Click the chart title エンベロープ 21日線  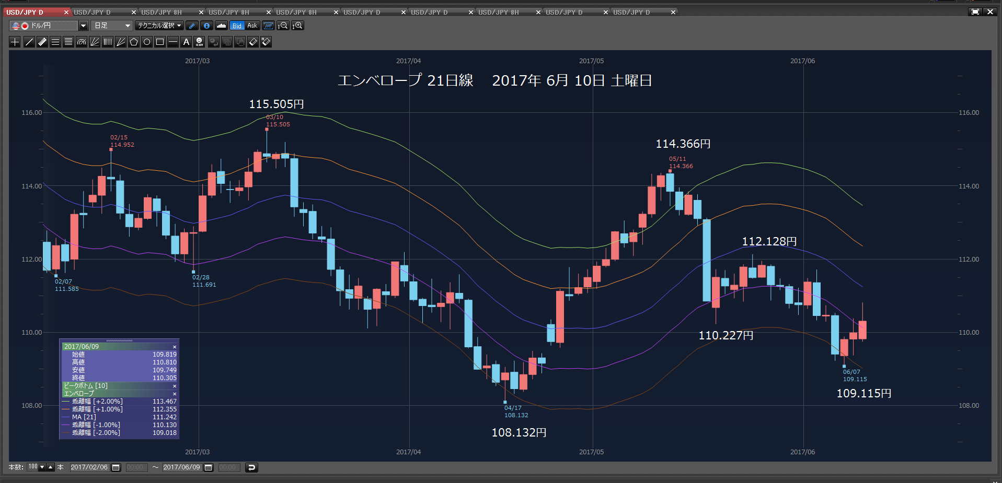pos(406,80)
